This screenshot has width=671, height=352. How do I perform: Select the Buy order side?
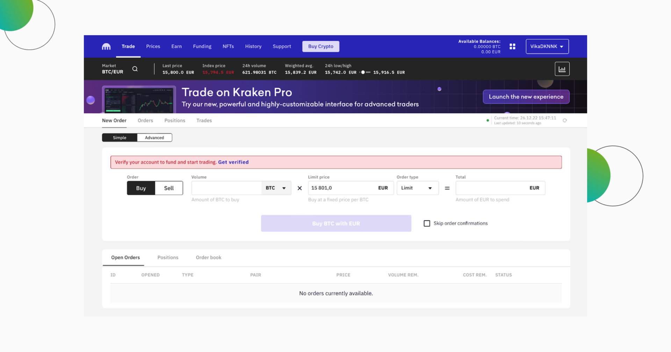(x=141, y=188)
